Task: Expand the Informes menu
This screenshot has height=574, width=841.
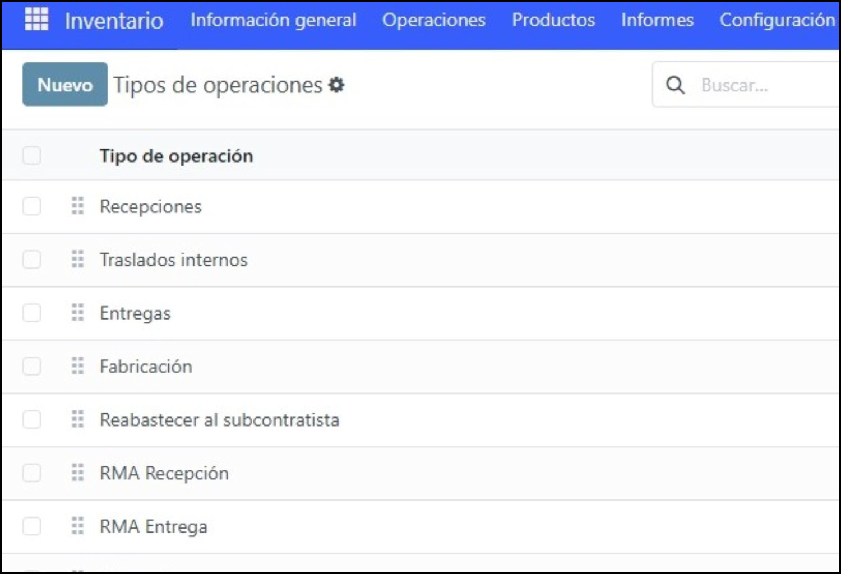Action: coord(657,20)
